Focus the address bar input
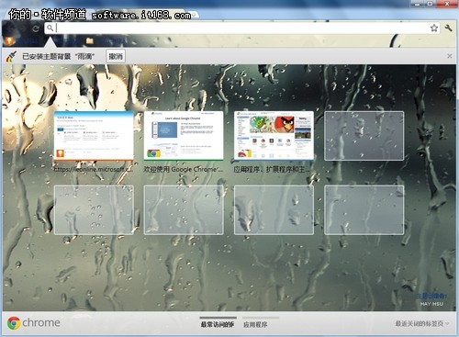The height and width of the screenshot is (337, 459). (x=241, y=28)
